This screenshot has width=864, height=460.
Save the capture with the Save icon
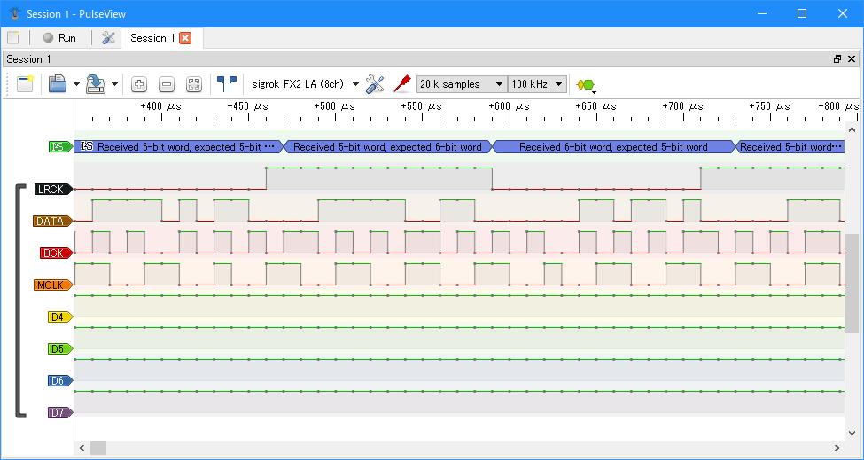pos(96,84)
